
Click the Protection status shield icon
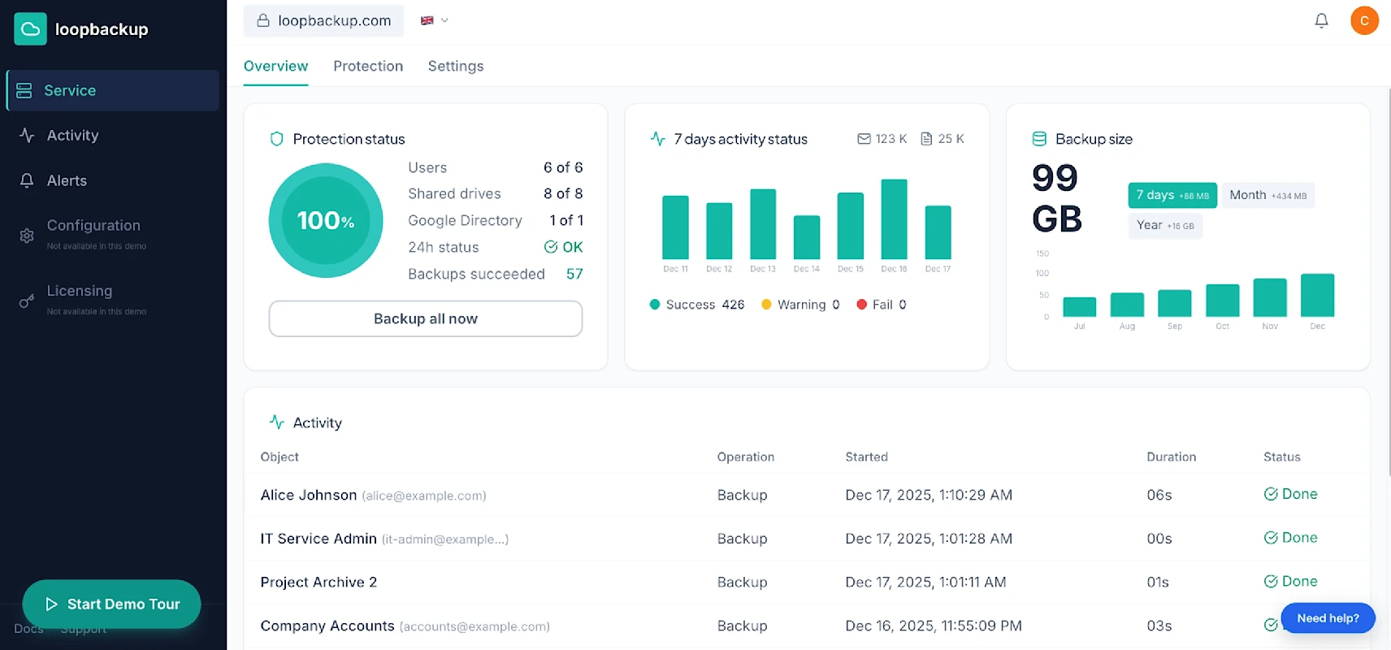tap(276, 139)
